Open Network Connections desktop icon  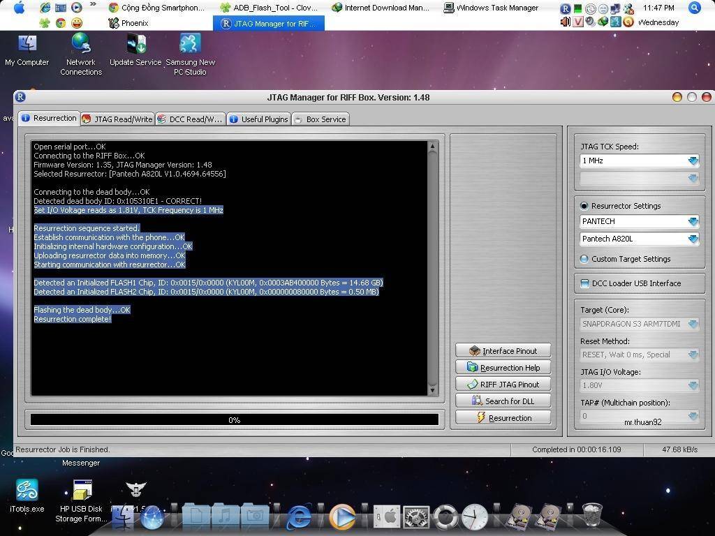pyautogui.click(x=81, y=54)
